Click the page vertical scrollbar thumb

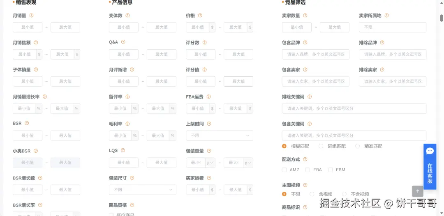coord(441,18)
